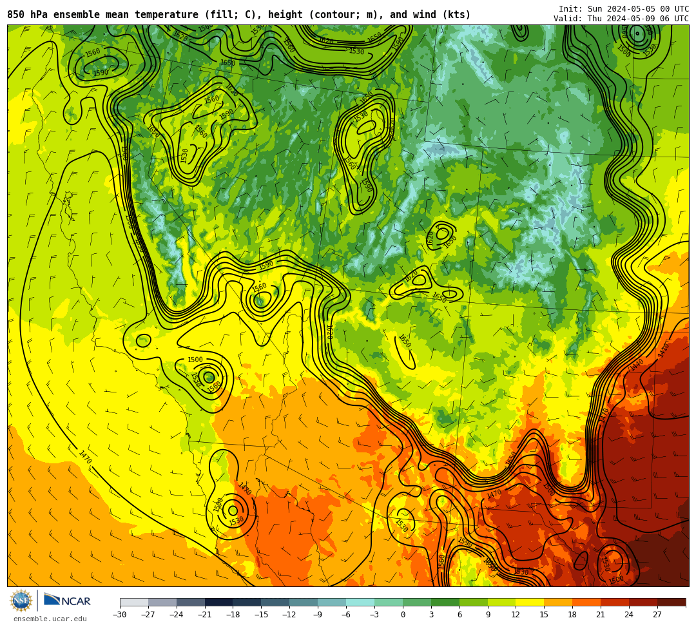The image size is (696, 627).
Task: Click the -18 colorbar tick label
Action: [233, 615]
